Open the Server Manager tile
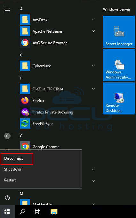 click(x=119, y=32)
